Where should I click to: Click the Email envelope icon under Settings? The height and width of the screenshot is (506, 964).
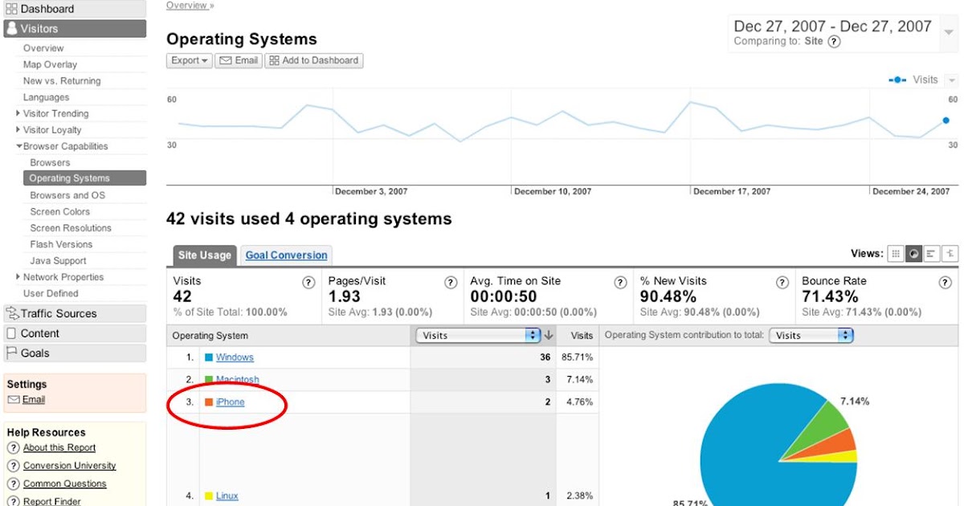pos(14,399)
